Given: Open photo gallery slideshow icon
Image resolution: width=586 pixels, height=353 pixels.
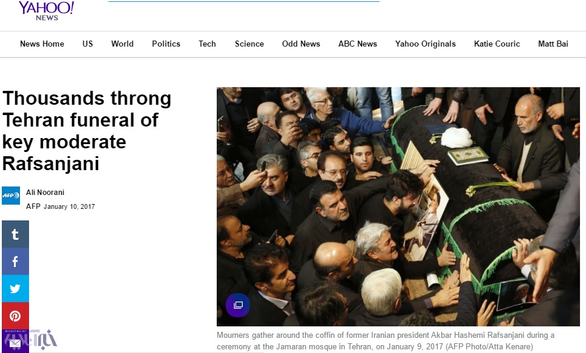Looking at the screenshot, I should click(x=238, y=305).
